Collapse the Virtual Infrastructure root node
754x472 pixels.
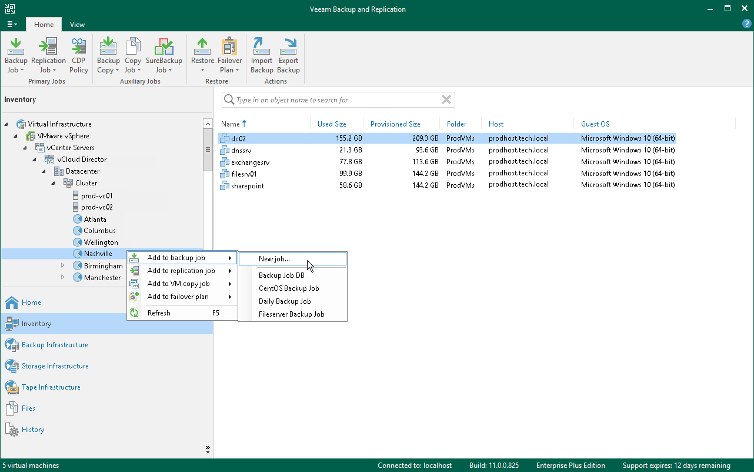click(x=7, y=124)
